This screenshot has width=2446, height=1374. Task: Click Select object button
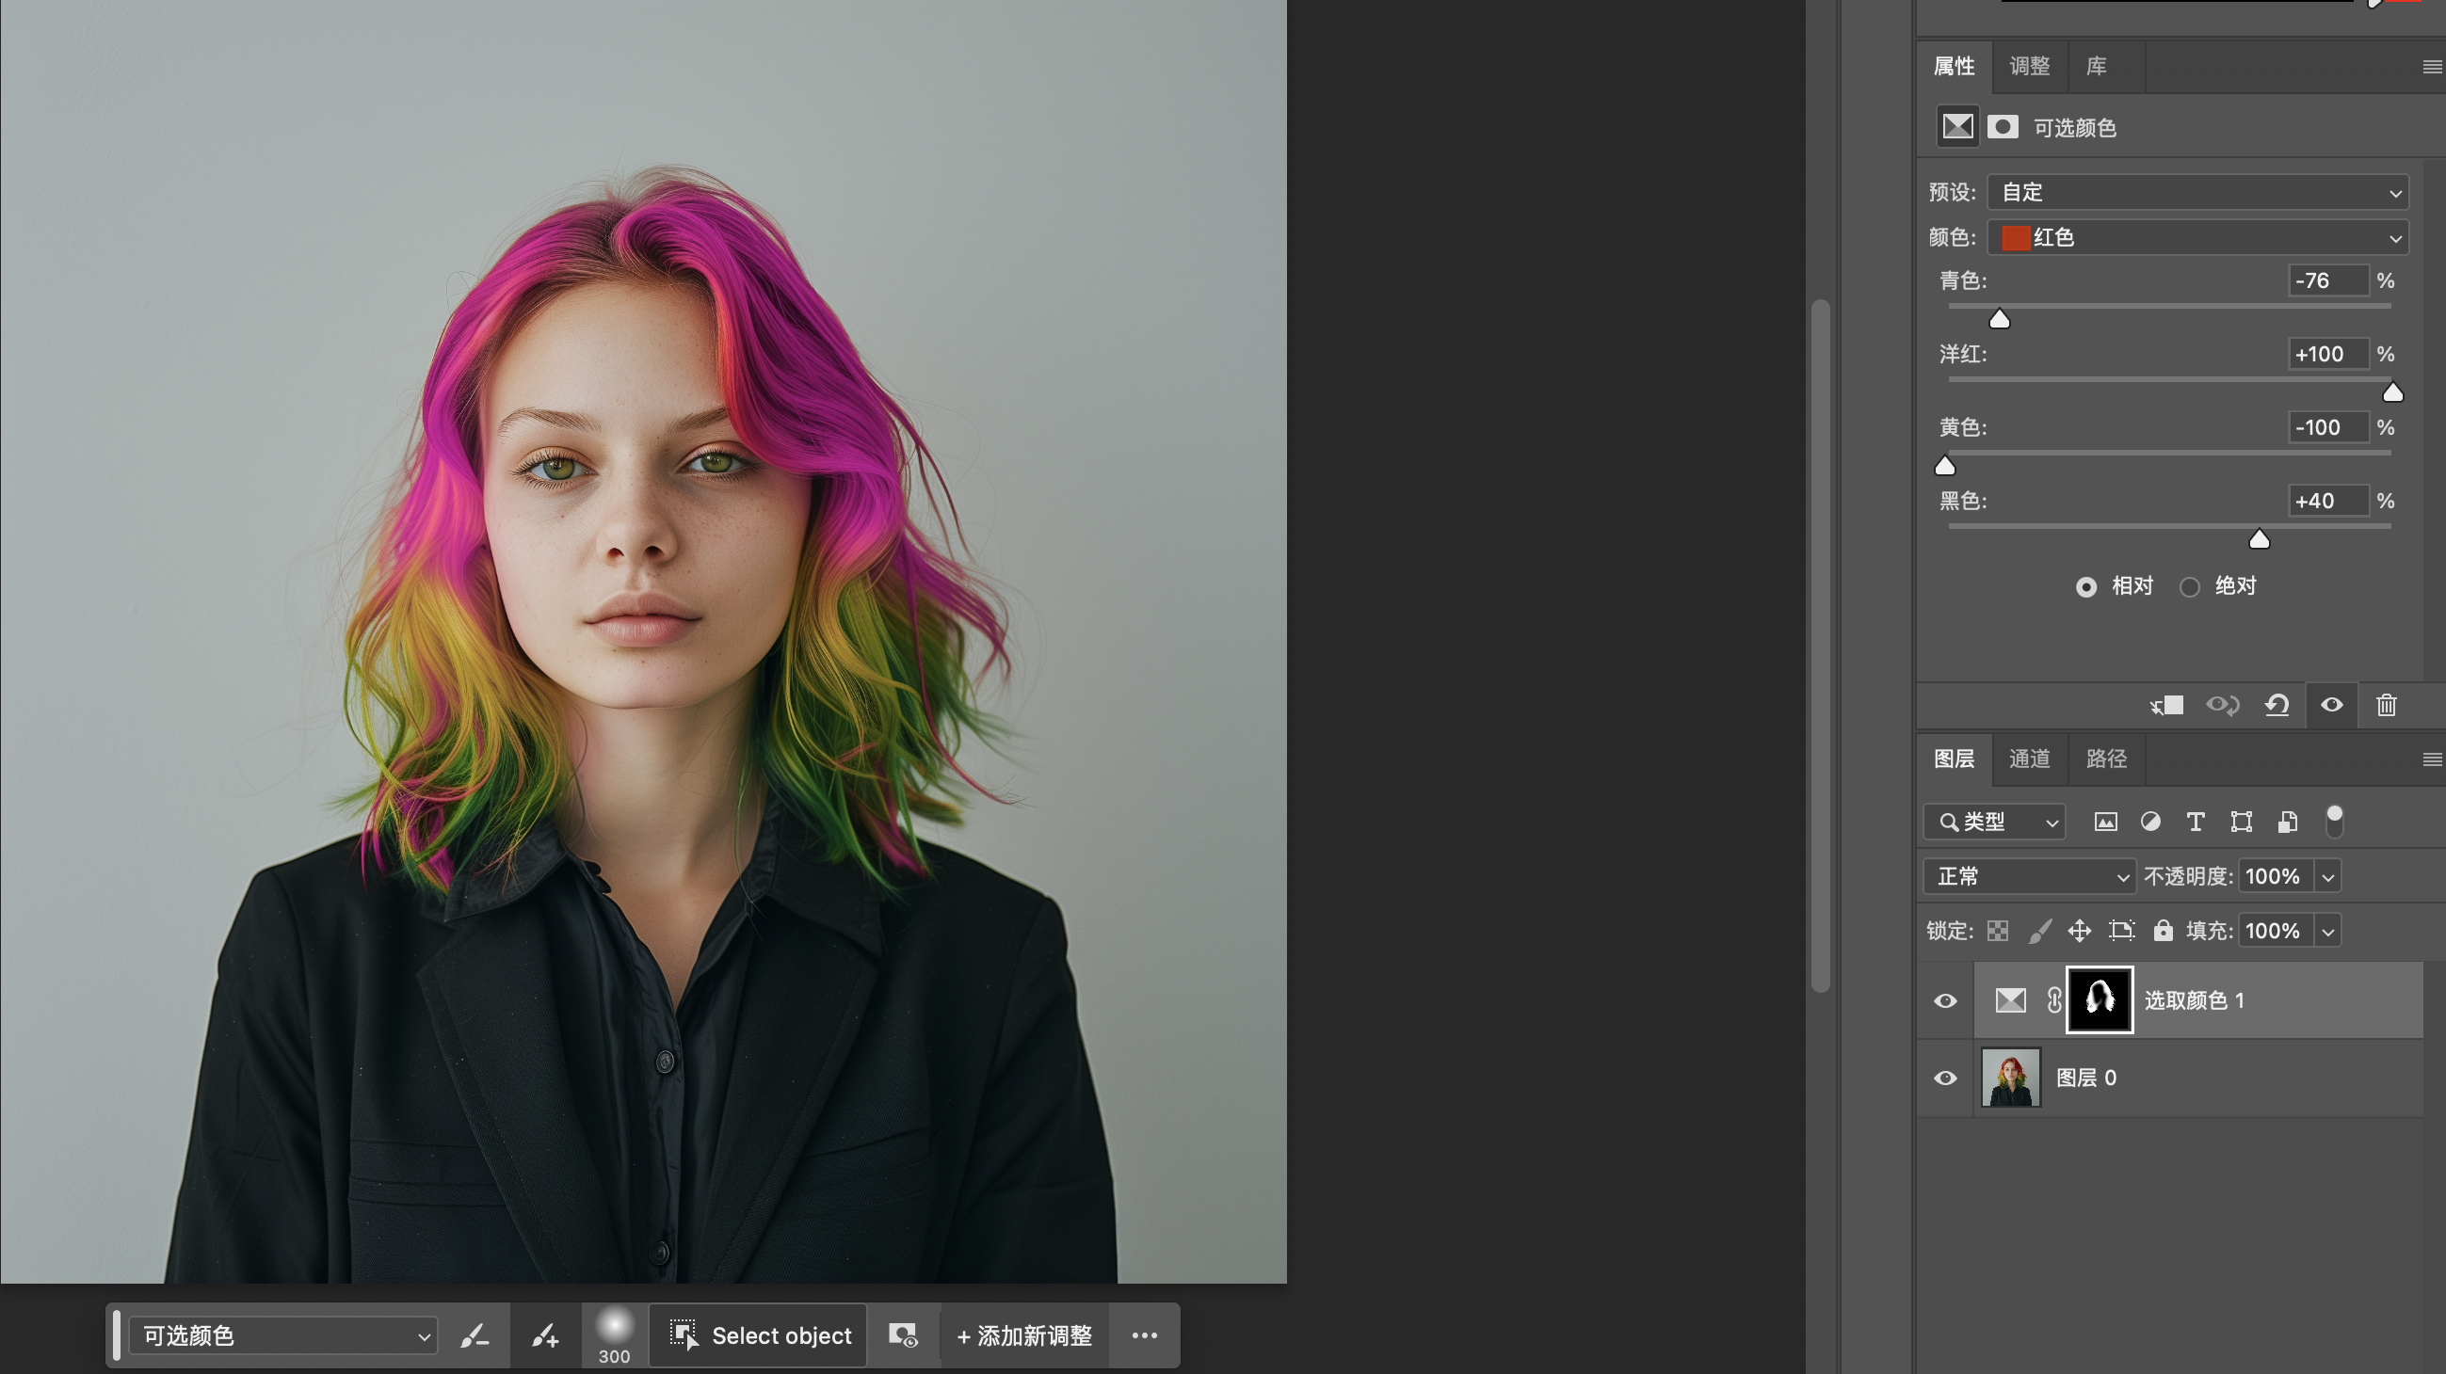758,1336
